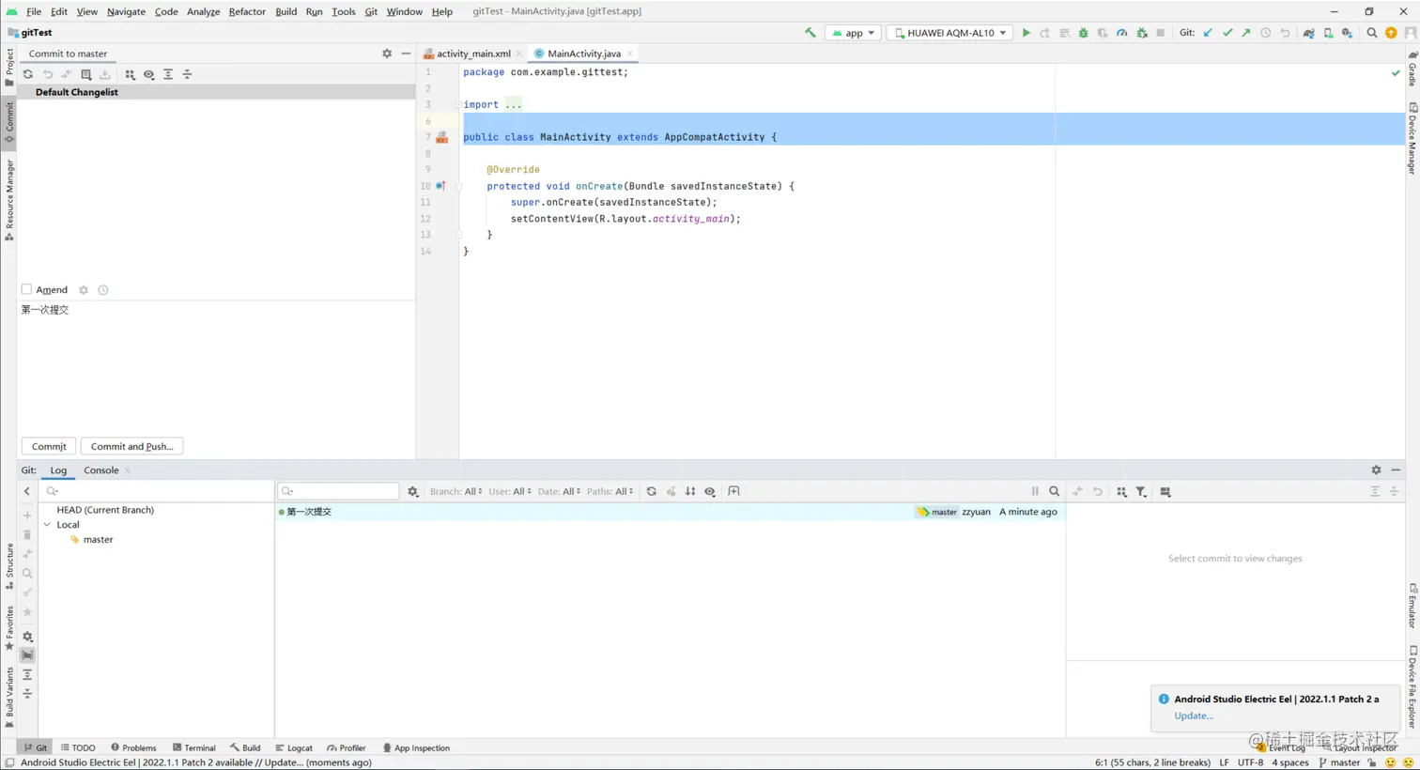Screen dimensions: 1420x770
Task: Open the Profile app gauge icon
Action: coord(1121,33)
